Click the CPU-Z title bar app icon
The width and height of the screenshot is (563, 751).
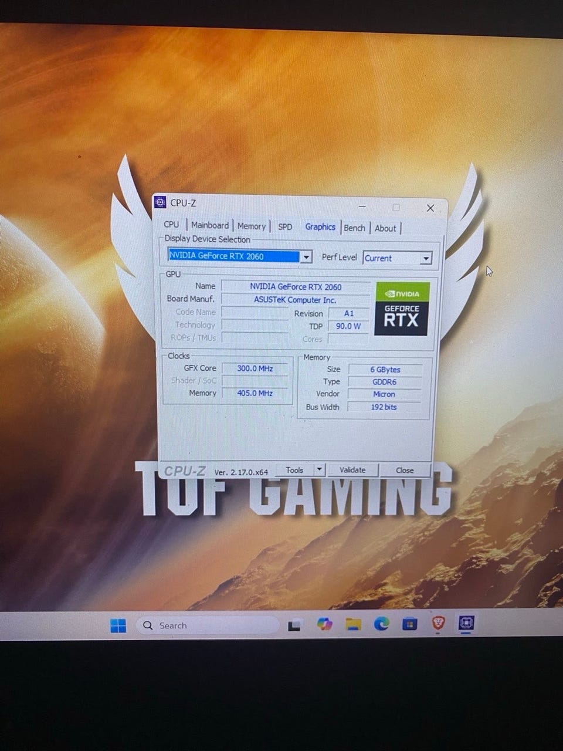[160, 202]
